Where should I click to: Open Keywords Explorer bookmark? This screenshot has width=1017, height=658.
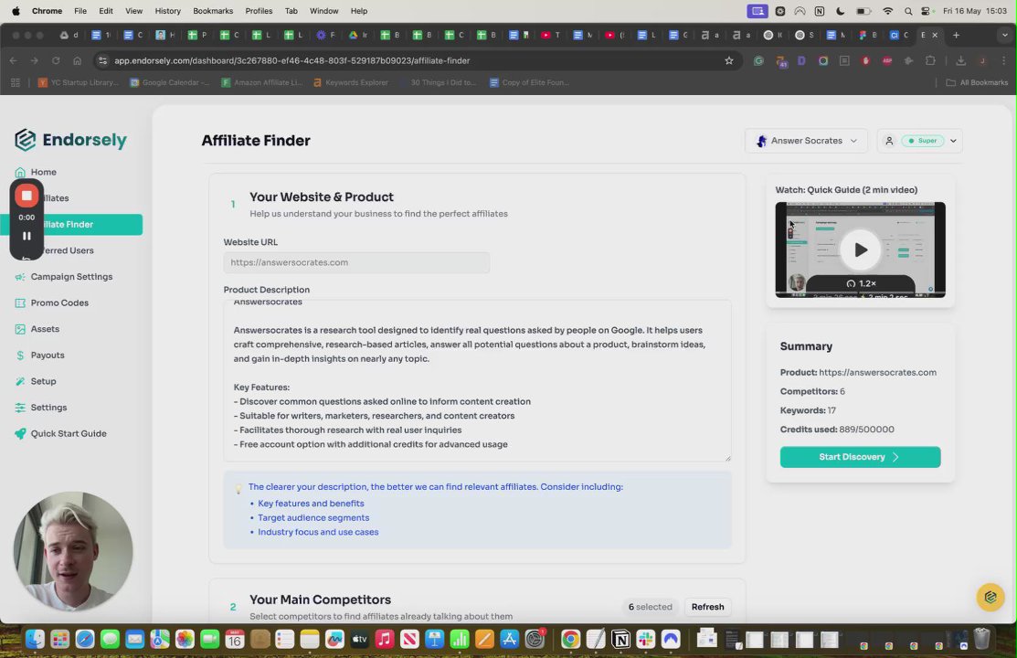coord(351,82)
